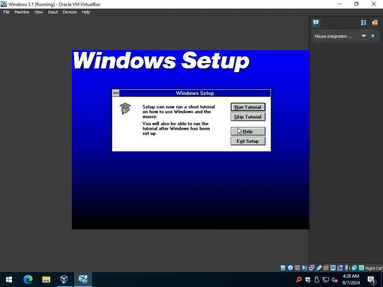Click the Right Ctrl host key label
The width and height of the screenshot is (383, 287).
tap(374, 268)
